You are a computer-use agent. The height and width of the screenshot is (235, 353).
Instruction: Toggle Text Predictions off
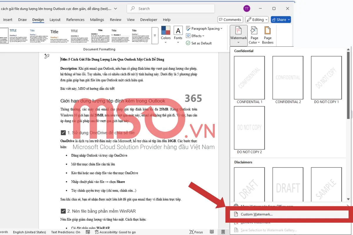point(66,232)
